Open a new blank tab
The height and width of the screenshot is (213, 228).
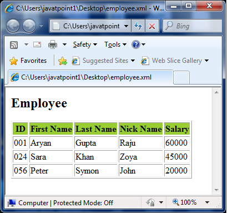pos(181,77)
